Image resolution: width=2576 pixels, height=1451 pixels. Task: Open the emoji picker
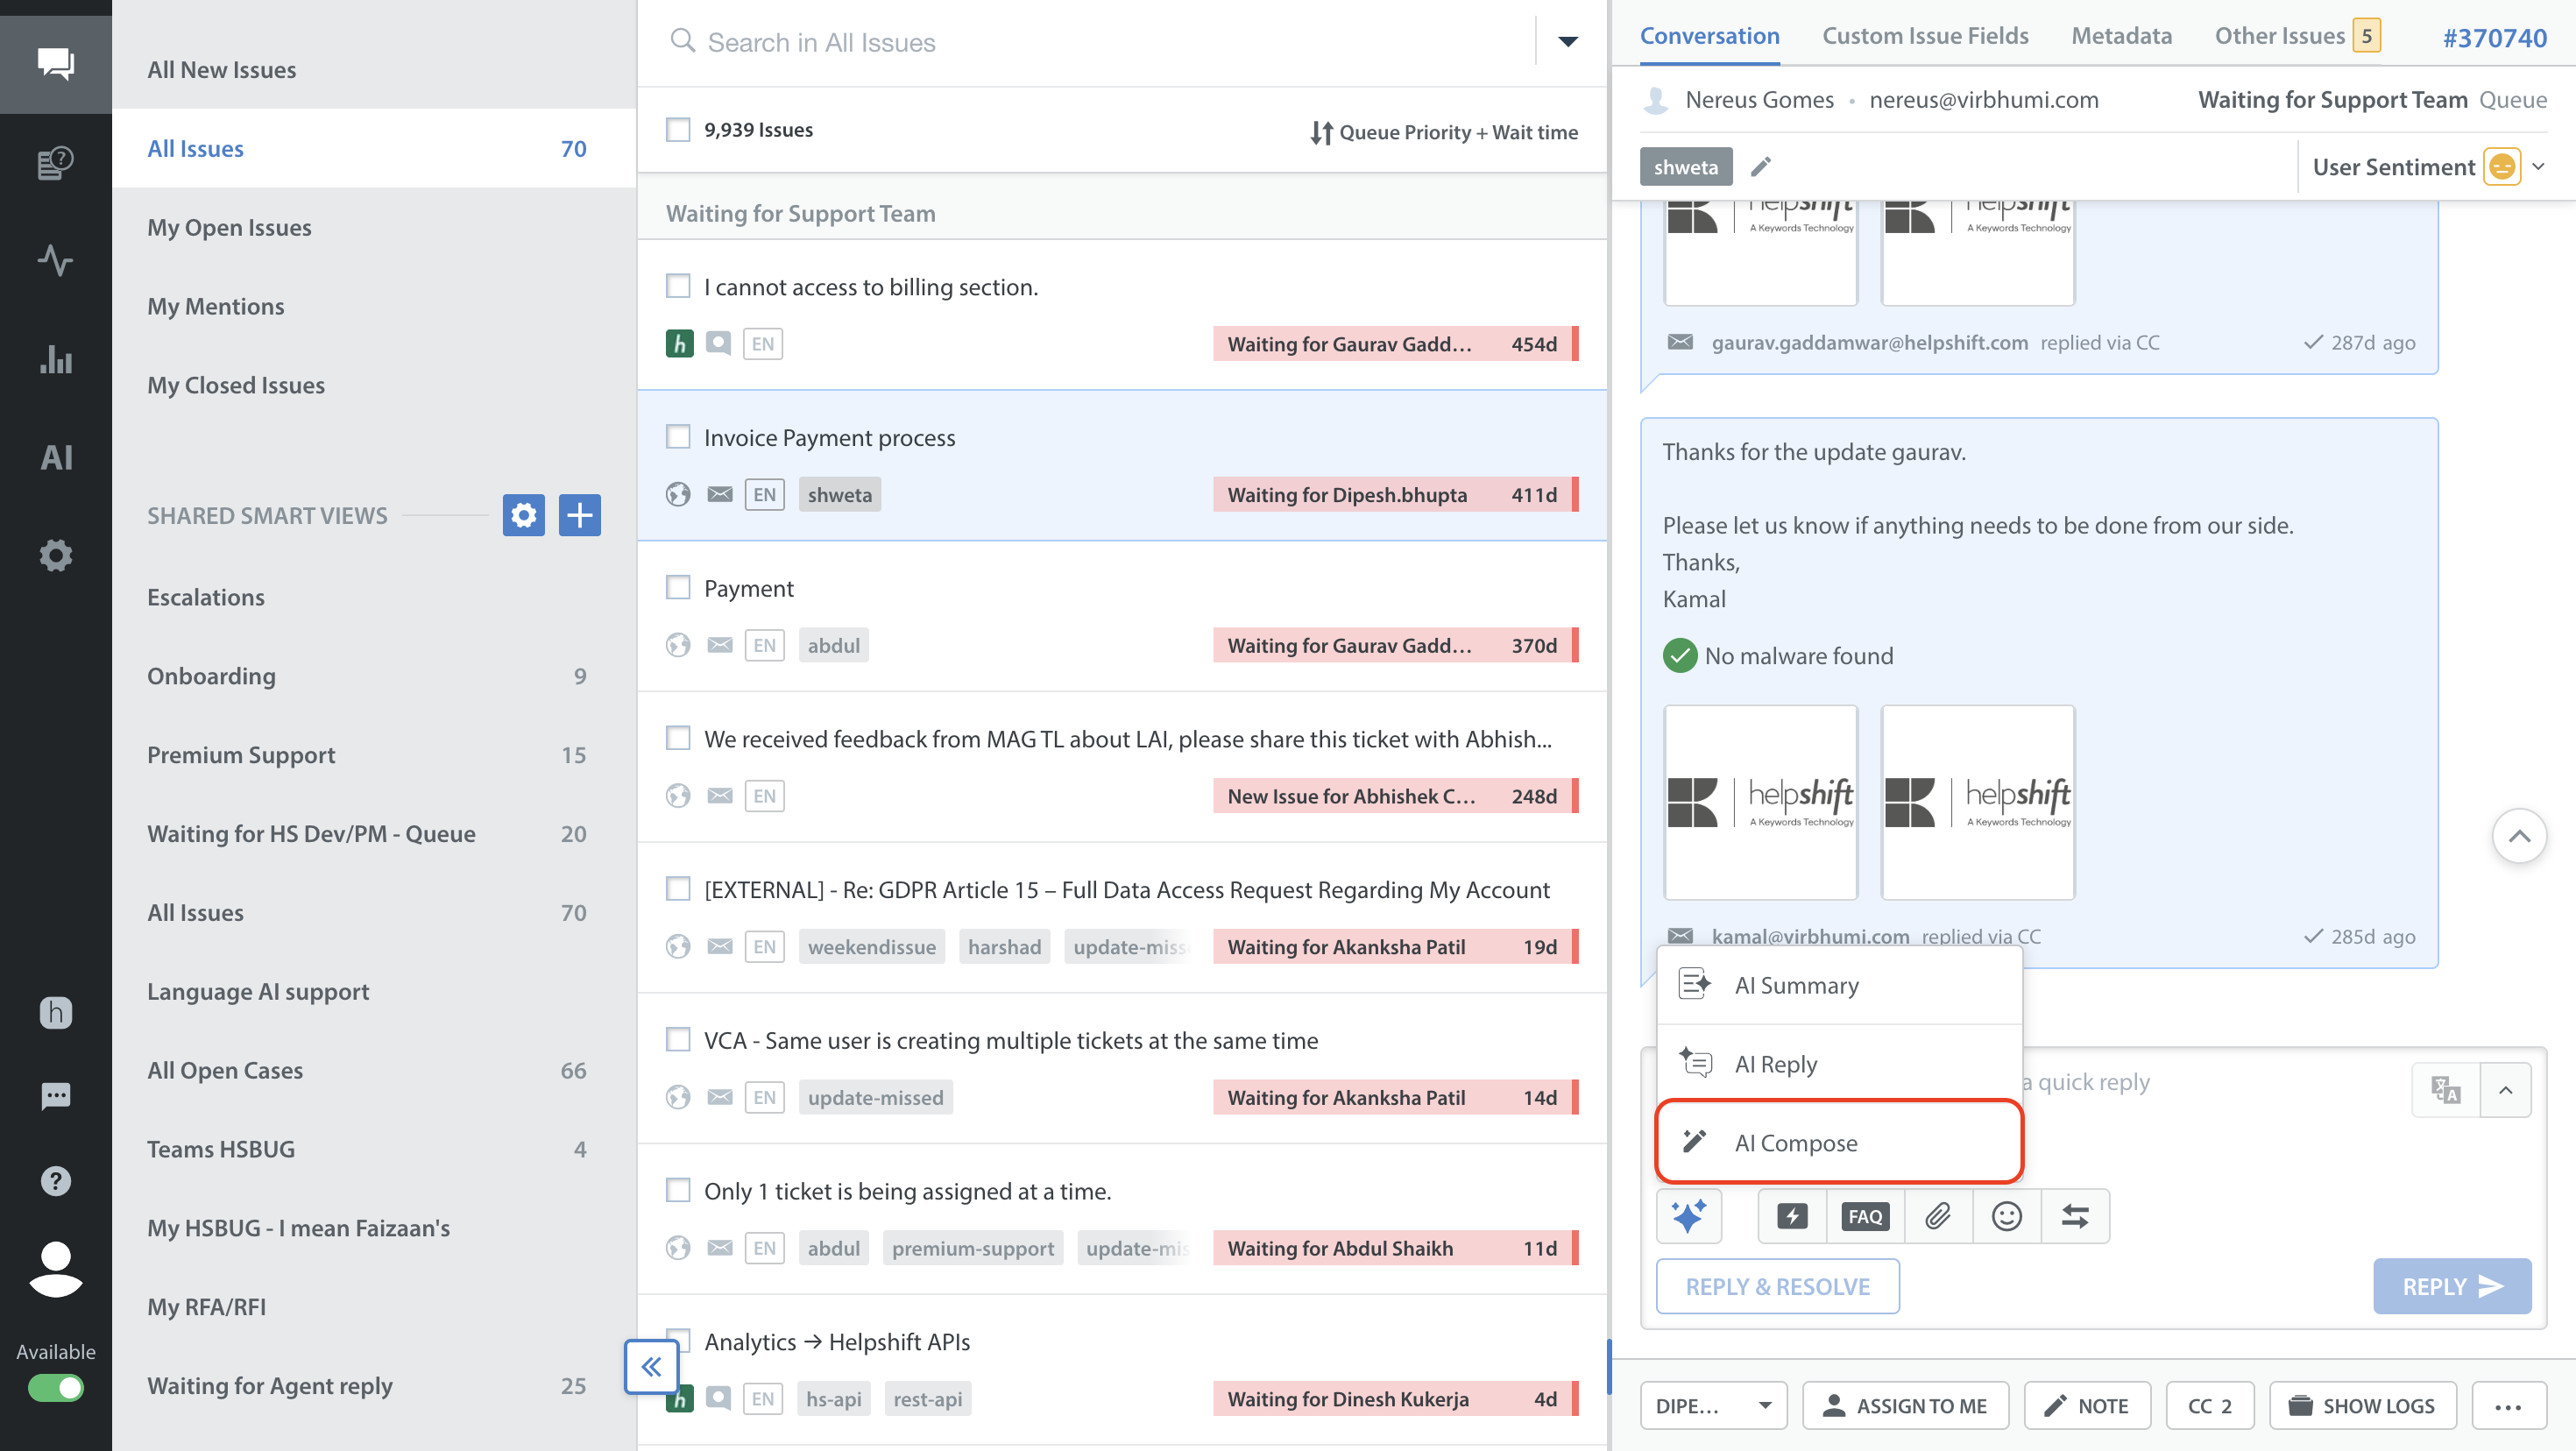pyautogui.click(x=2006, y=1216)
